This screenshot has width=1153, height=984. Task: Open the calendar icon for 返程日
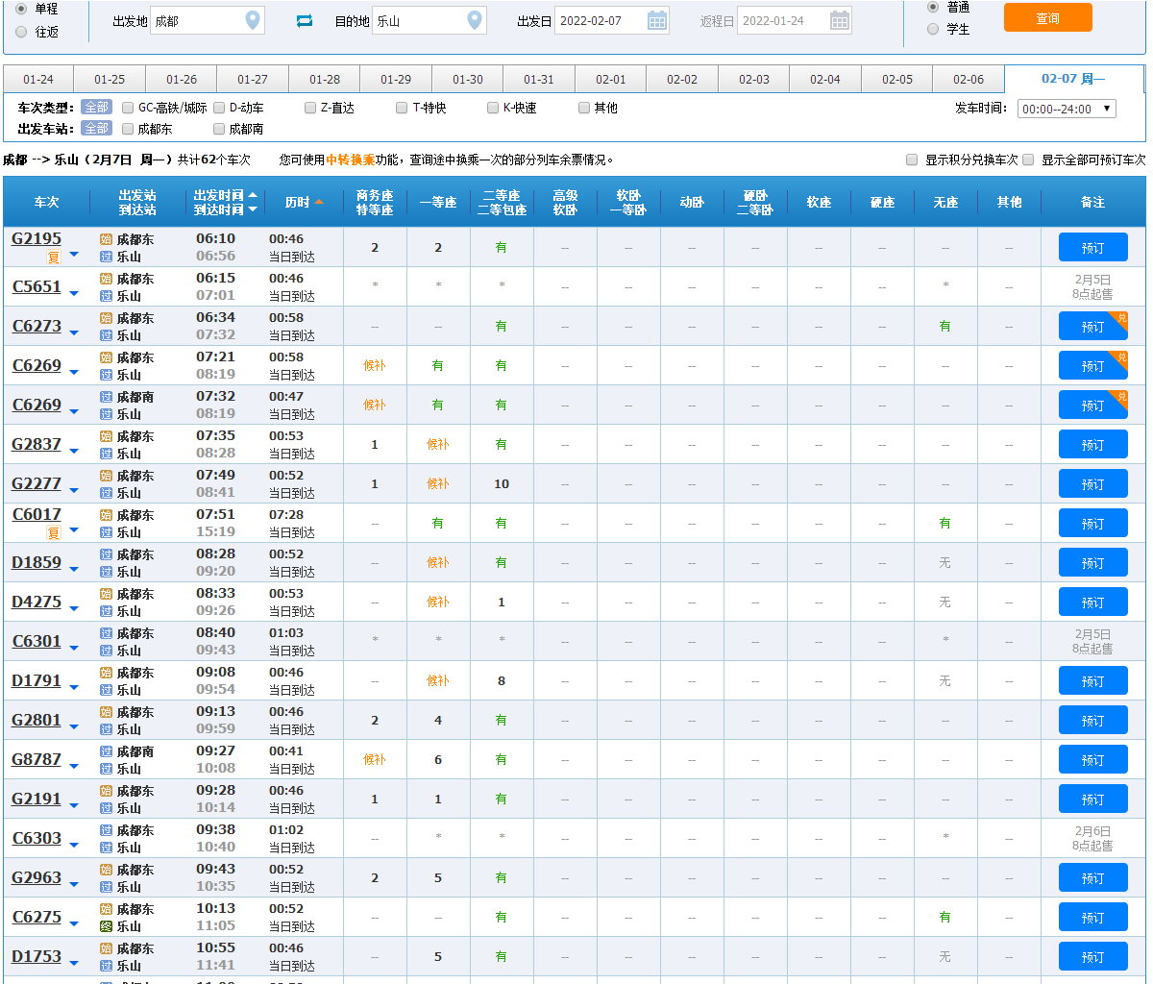pyautogui.click(x=839, y=20)
